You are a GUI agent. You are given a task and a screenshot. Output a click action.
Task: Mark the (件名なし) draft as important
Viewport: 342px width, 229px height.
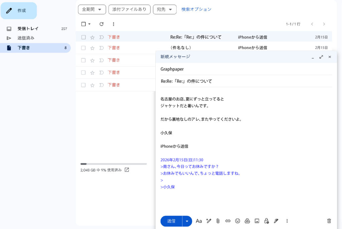click(x=102, y=48)
